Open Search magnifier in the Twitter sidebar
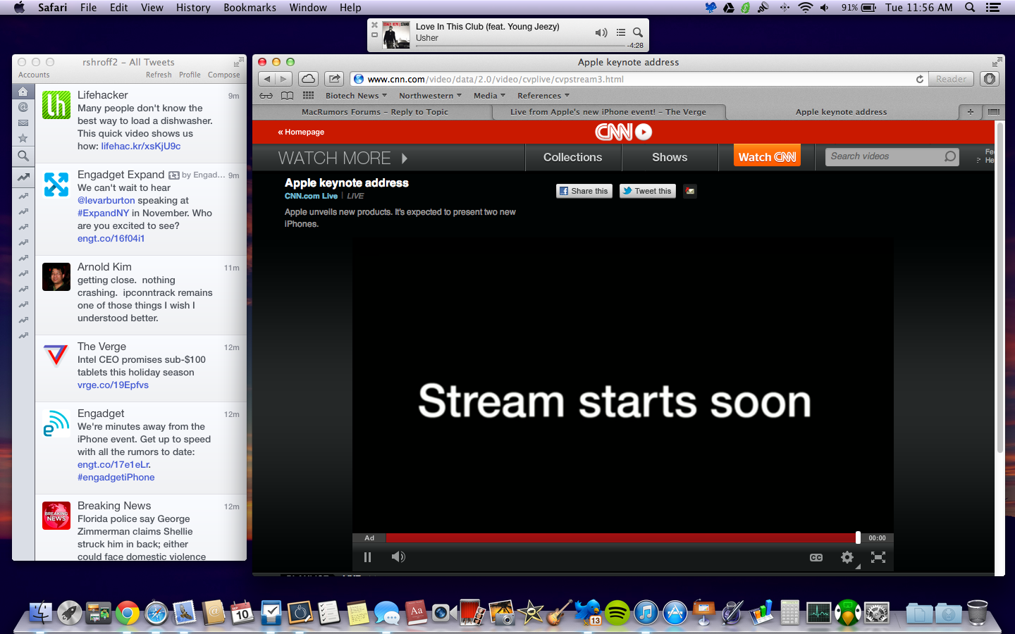 [23, 156]
